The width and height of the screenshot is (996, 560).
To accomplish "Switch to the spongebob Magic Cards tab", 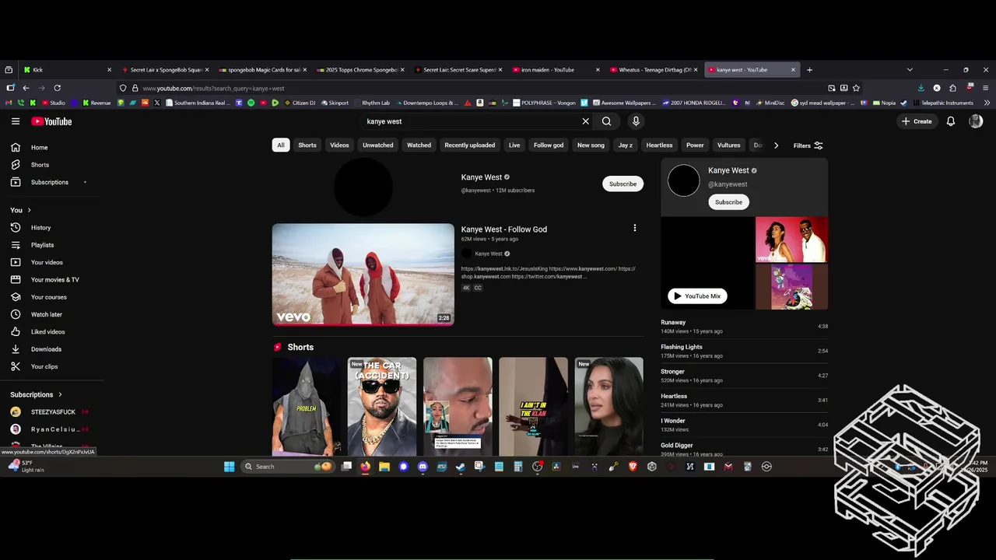I will click(262, 70).
